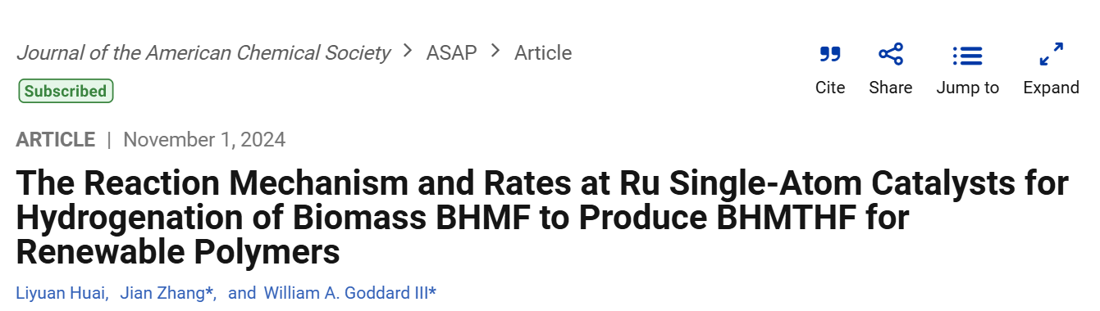The image size is (1100, 311).
Task: Click the bold ARTICLE type label
Action: coord(56,140)
